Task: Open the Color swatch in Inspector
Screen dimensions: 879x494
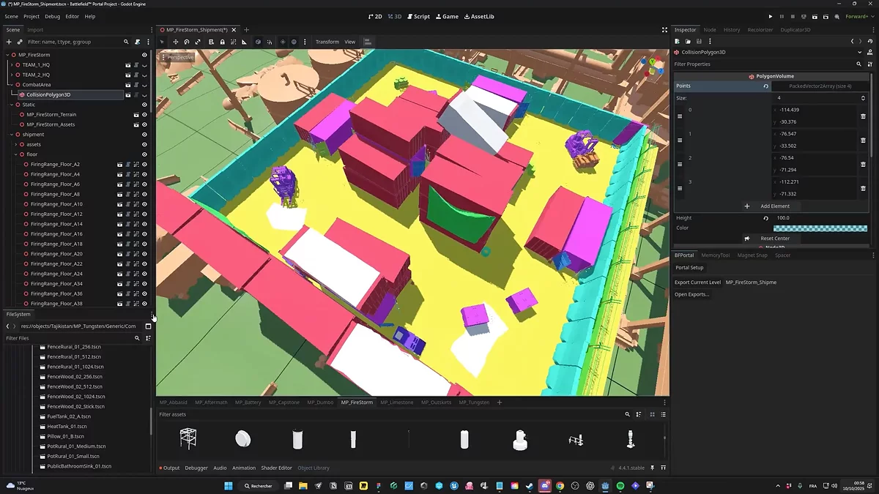Action: pos(820,228)
